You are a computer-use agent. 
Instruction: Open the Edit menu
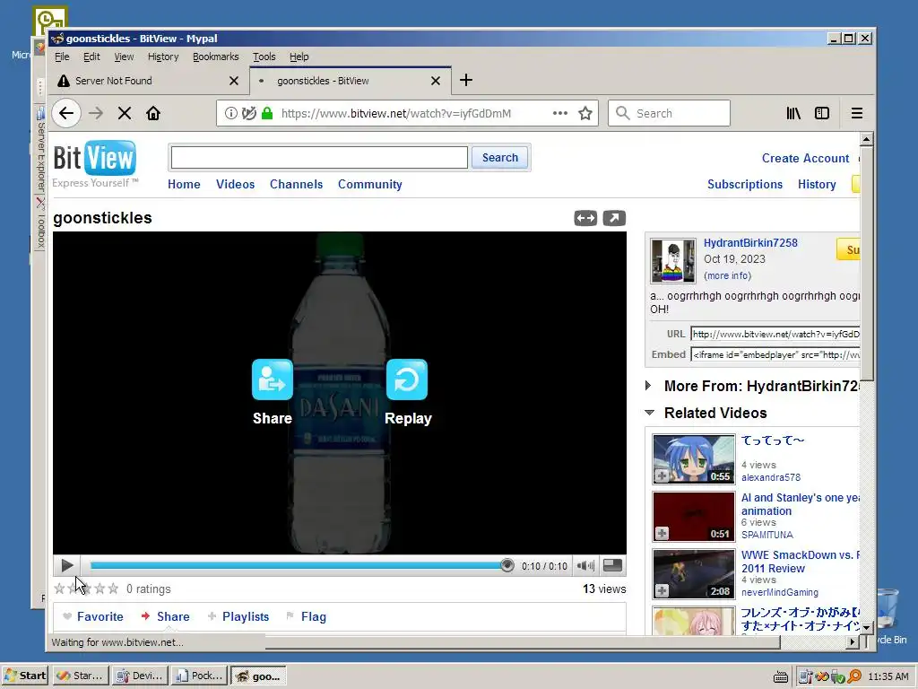point(91,57)
